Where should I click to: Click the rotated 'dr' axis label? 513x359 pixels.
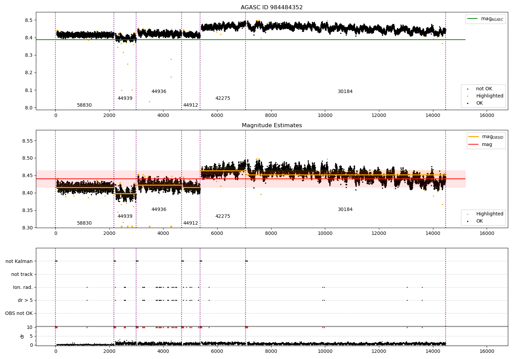tap(22, 336)
